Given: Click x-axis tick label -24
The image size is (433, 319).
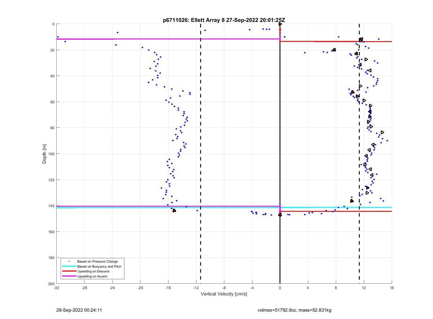Looking at the screenshot, I should [x=112, y=288].
